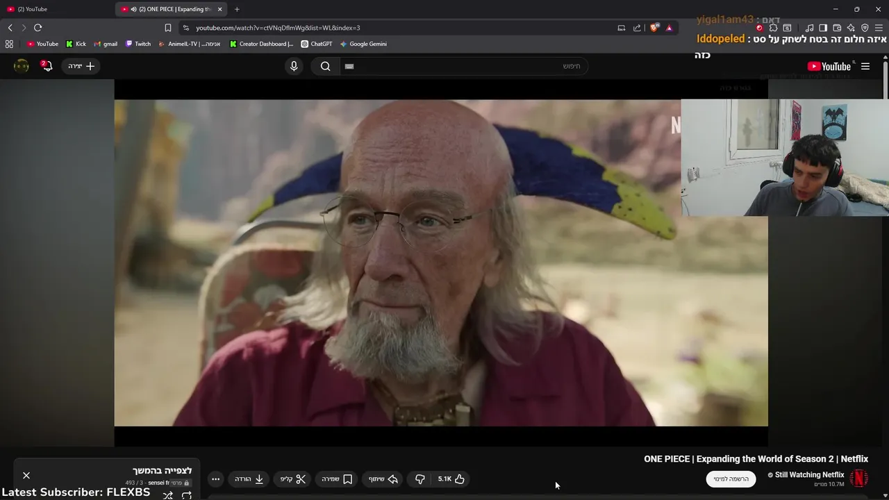Screen dimensions: 889x500
Task: Open the browser extensions puzzle icon
Action: [773, 28]
